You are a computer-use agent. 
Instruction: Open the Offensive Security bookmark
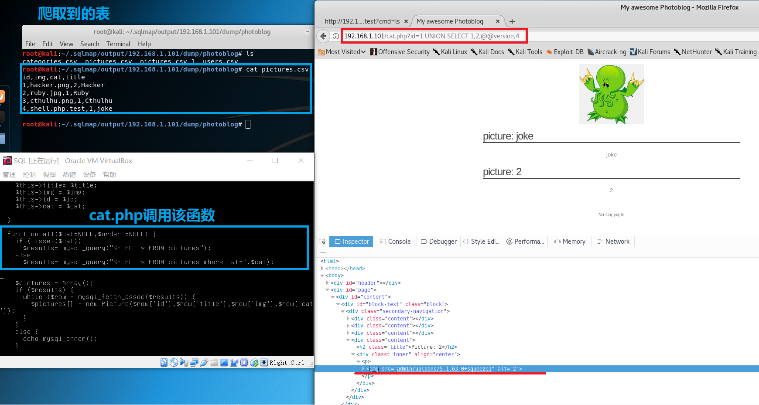tap(400, 52)
